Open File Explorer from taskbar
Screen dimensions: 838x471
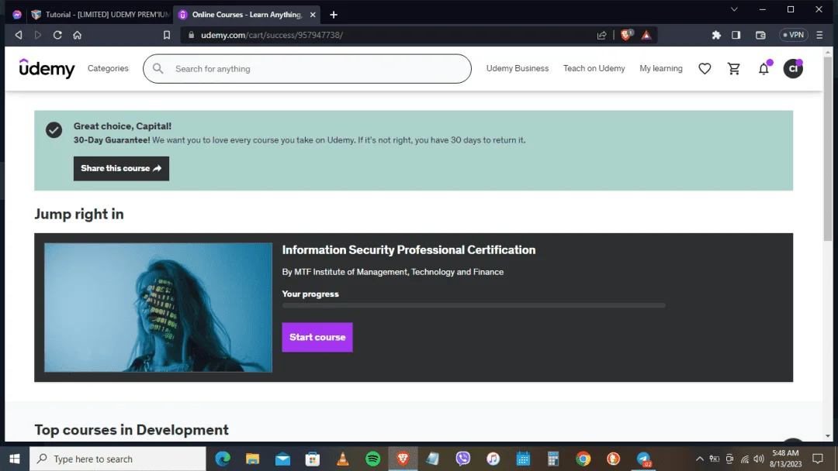[x=252, y=459]
